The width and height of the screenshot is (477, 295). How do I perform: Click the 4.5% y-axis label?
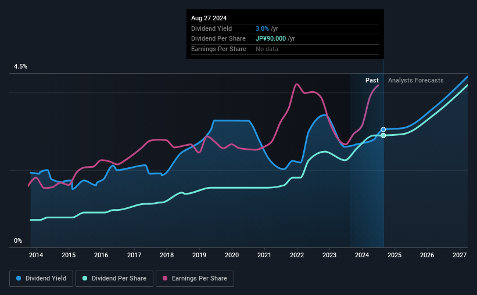click(x=20, y=66)
